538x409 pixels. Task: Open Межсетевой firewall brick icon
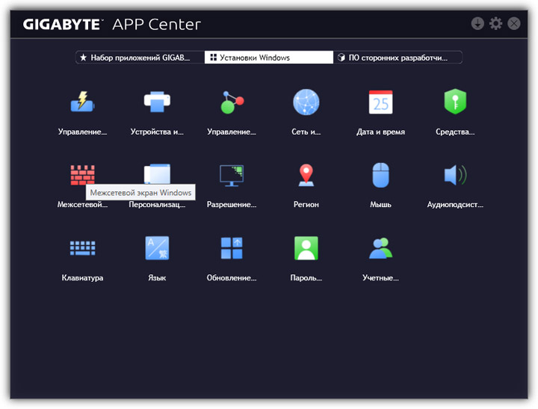pyautogui.click(x=82, y=175)
